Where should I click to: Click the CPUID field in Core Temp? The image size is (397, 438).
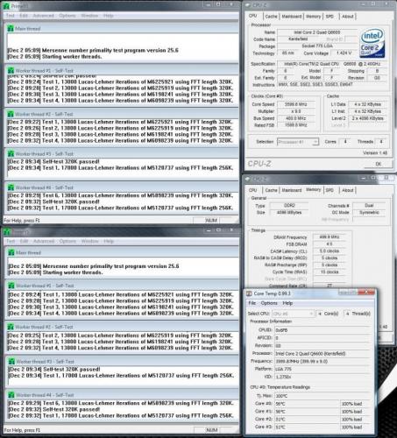click(x=322, y=330)
